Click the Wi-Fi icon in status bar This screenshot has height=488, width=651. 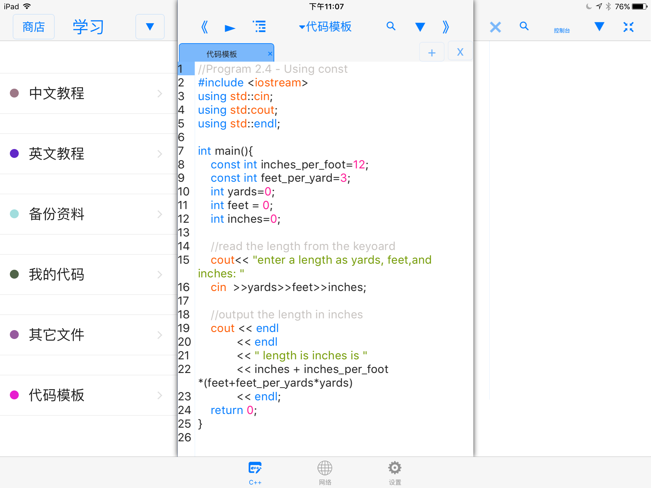(x=27, y=6)
